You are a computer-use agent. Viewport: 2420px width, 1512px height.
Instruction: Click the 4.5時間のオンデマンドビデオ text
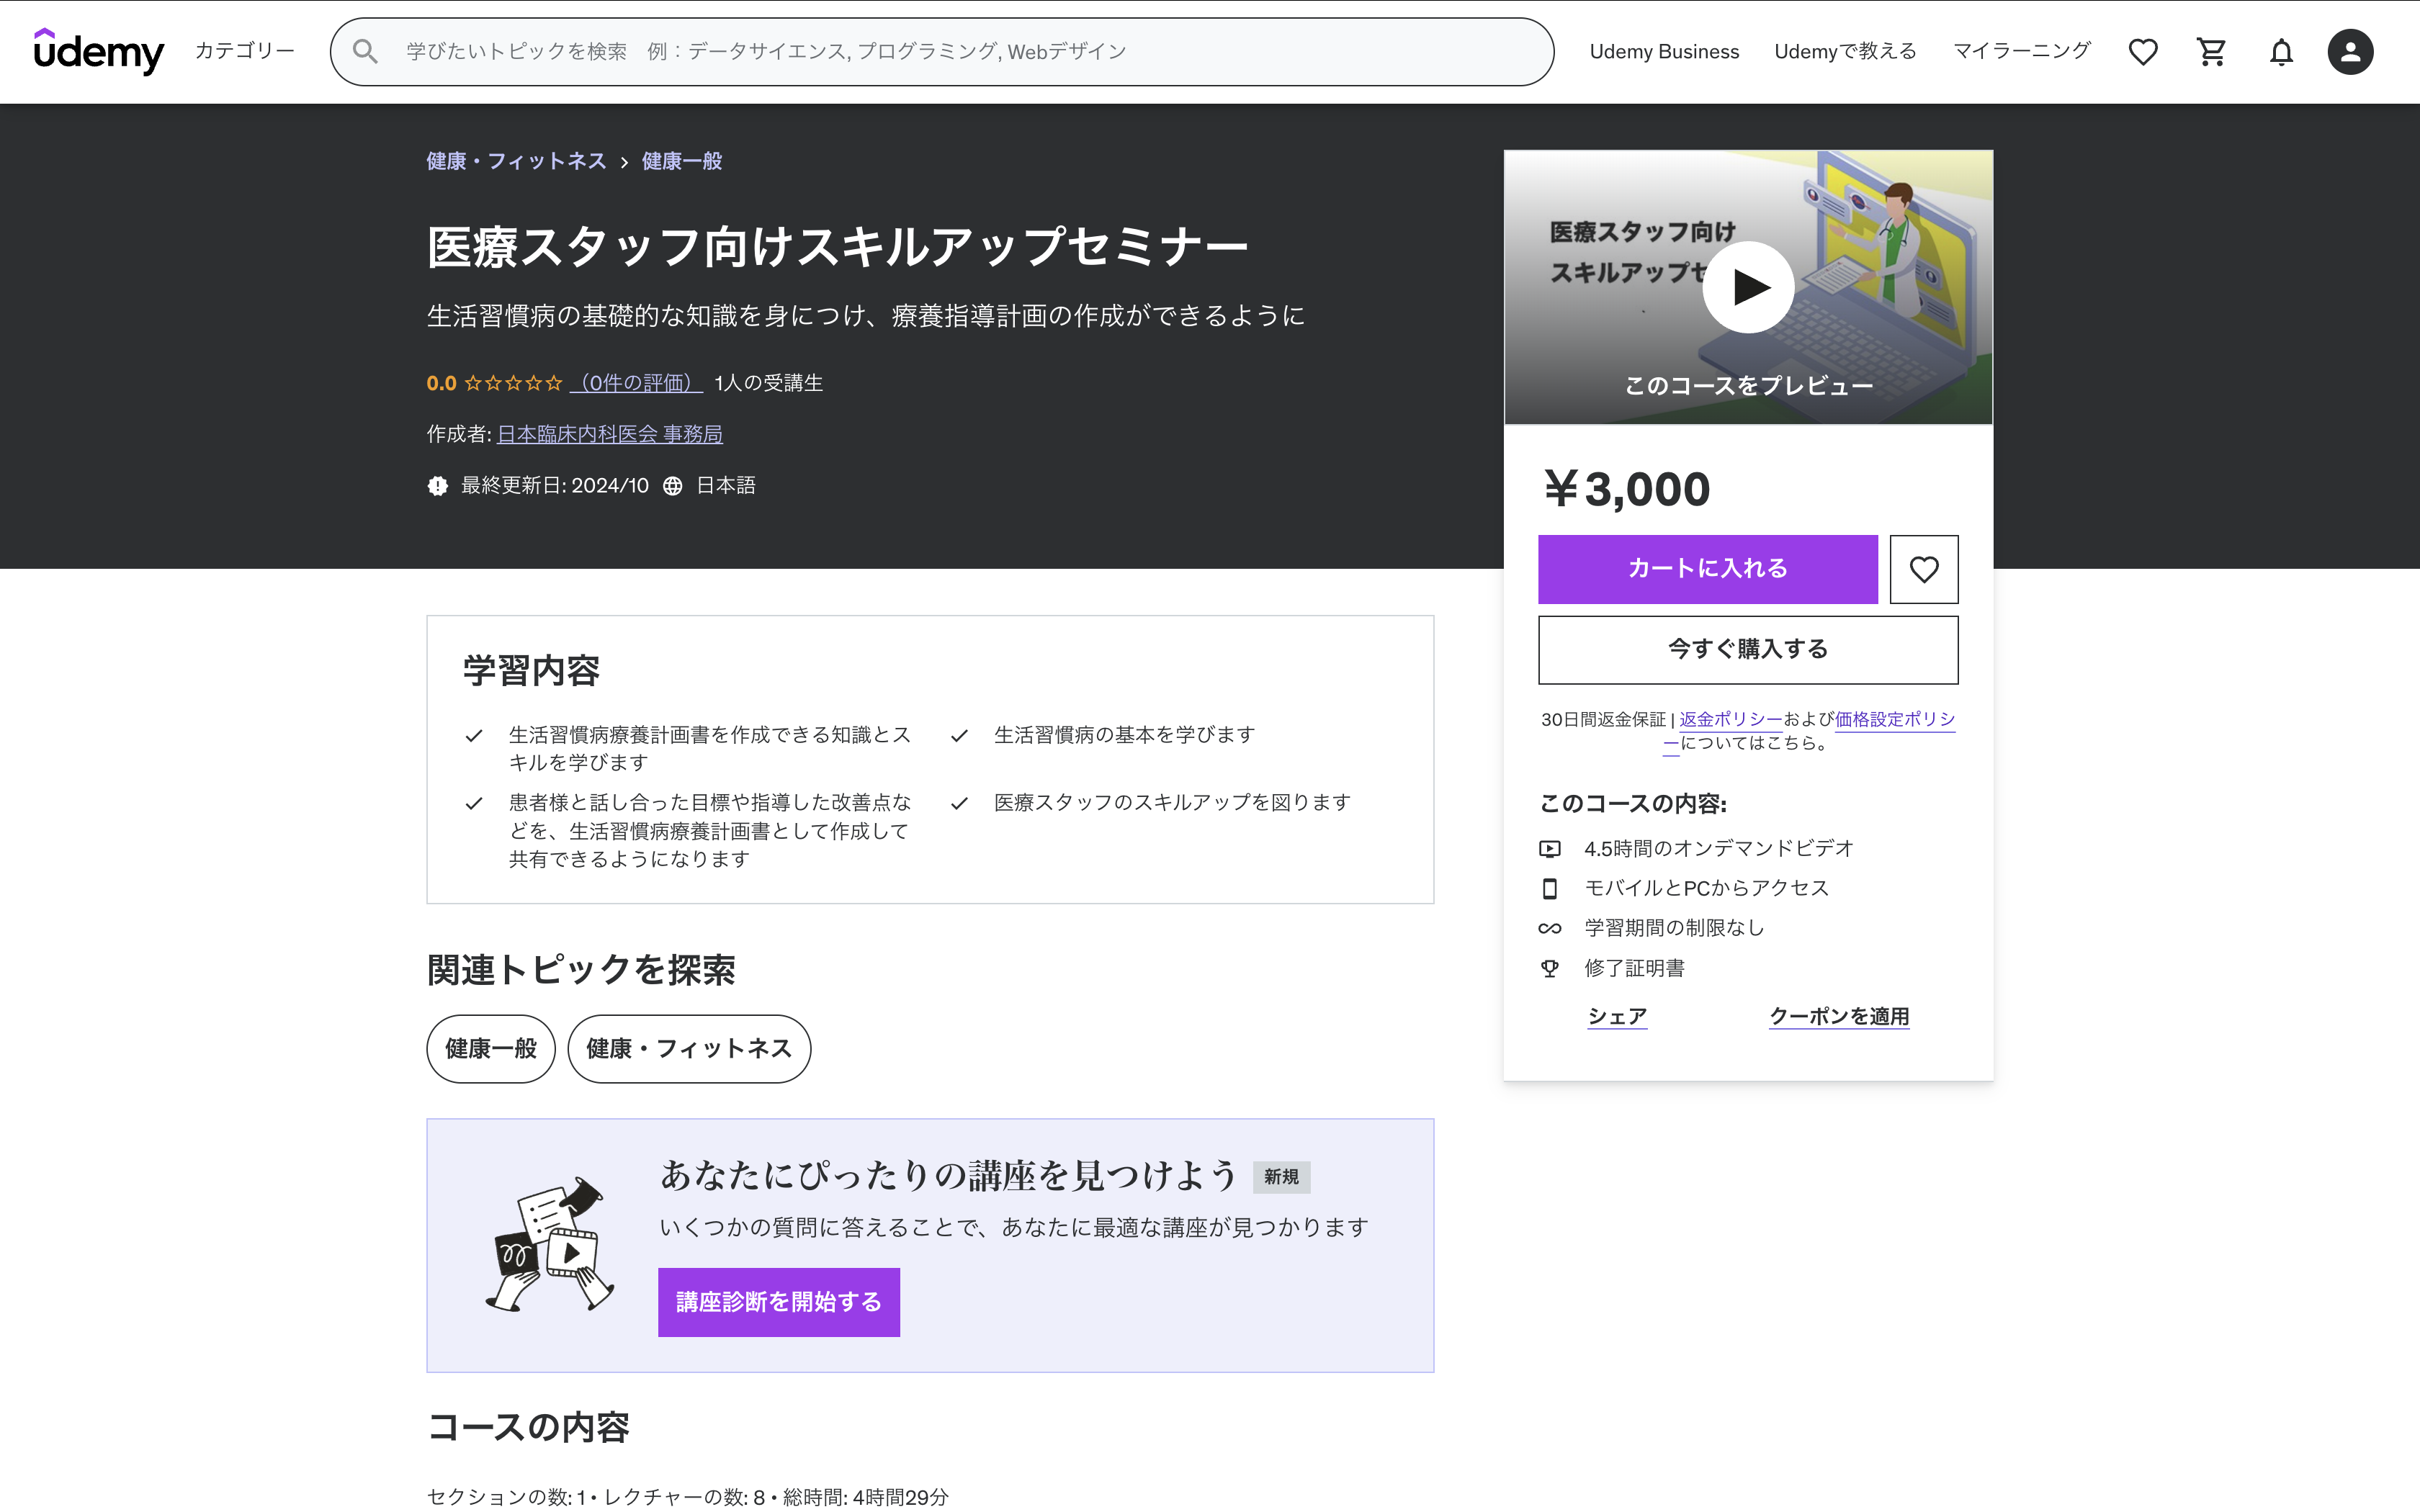1719,849
